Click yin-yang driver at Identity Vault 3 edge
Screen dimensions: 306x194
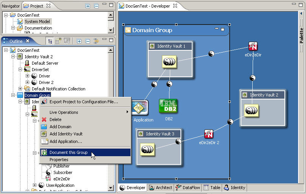179,141
